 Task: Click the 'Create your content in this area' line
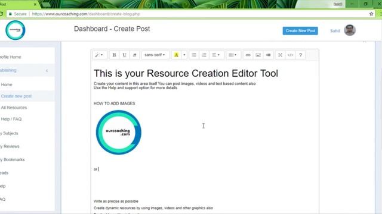175,84
